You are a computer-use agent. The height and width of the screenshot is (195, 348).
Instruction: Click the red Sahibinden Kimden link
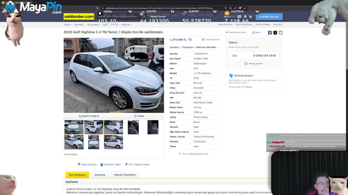pos(200,141)
